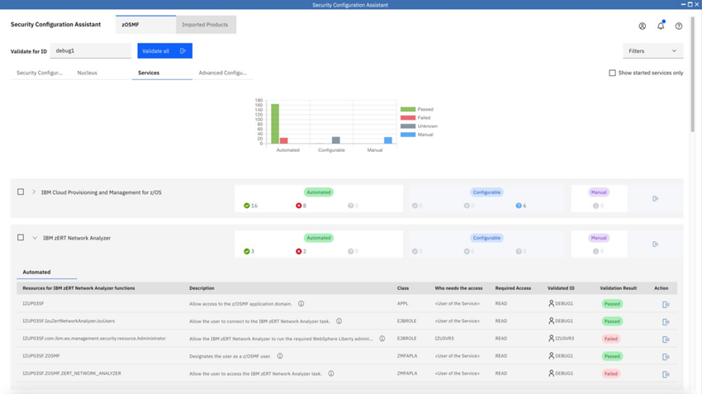Click validate icon for IBM Cloud Provisioning row
Viewport: 702px width, 394px height.
pos(656,198)
